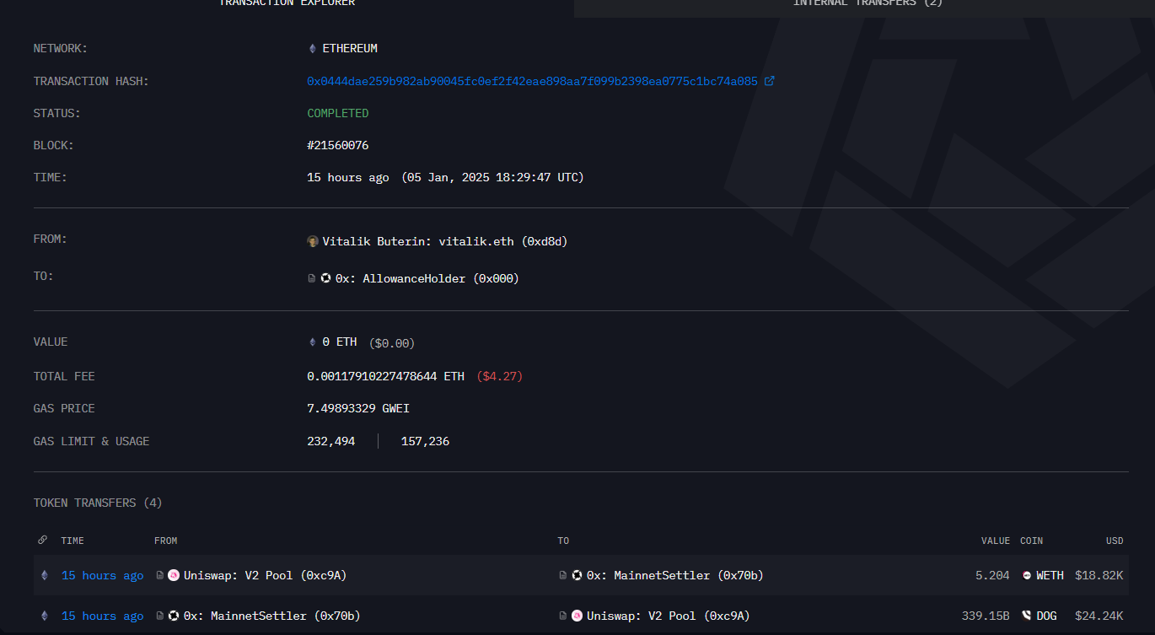The image size is (1155, 635).
Task: Open the transaction hash link
Action: tap(532, 82)
